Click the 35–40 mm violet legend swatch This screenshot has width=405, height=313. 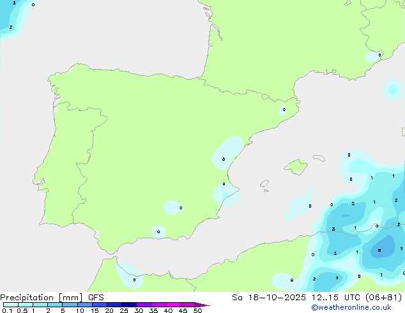click(x=158, y=305)
